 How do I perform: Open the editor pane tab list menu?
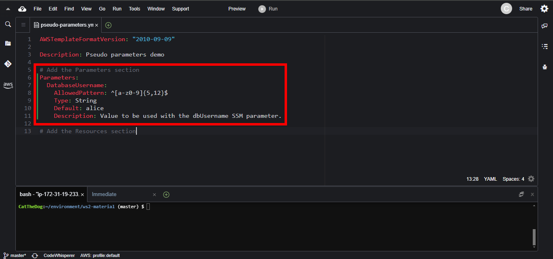point(23,25)
